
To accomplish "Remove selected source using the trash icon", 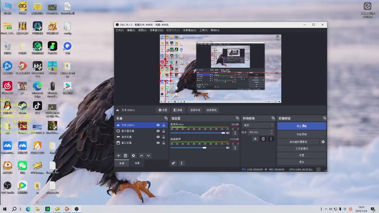I will click(126, 156).
